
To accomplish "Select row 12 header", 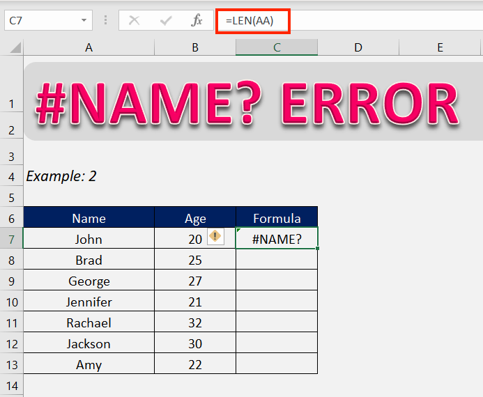I will pyautogui.click(x=11, y=343).
